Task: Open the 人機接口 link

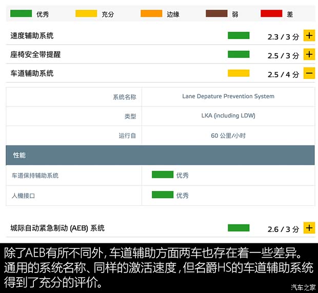Action: 23,196
